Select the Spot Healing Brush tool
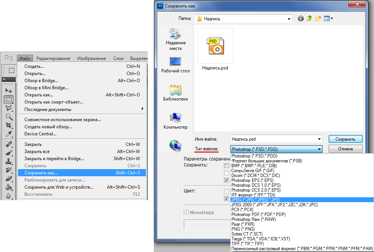 point(9,144)
